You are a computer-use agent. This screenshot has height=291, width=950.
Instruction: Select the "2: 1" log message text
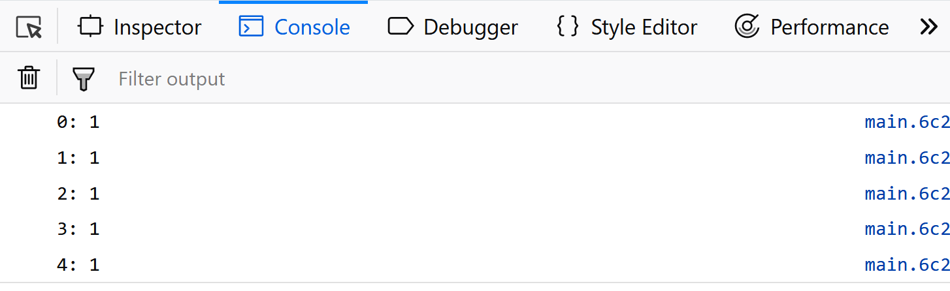[x=78, y=194]
